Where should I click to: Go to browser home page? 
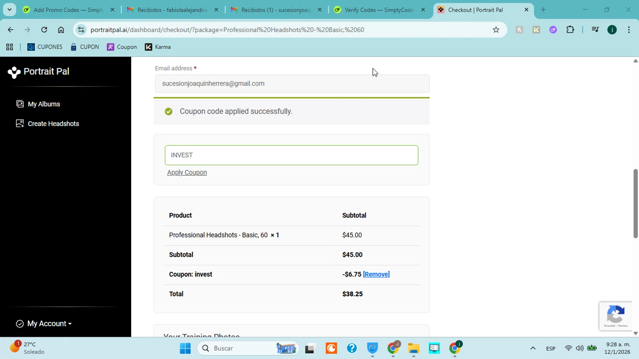tap(61, 30)
